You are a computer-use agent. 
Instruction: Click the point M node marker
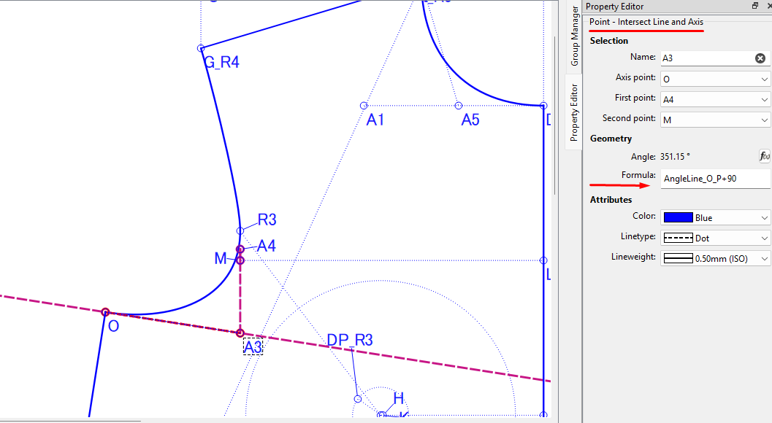[x=240, y=260]
